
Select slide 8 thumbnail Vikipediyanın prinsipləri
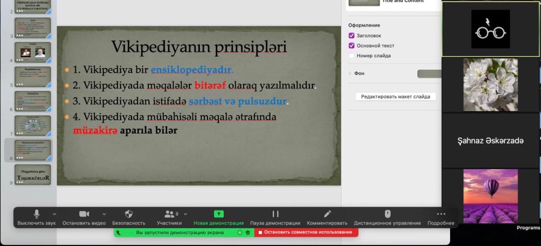point(33,150)
